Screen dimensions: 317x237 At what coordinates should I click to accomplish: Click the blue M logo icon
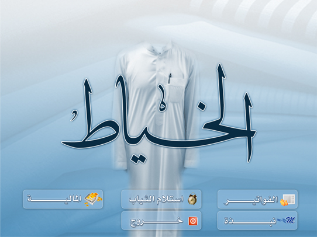pyautogui.click(x=287, y=220)
